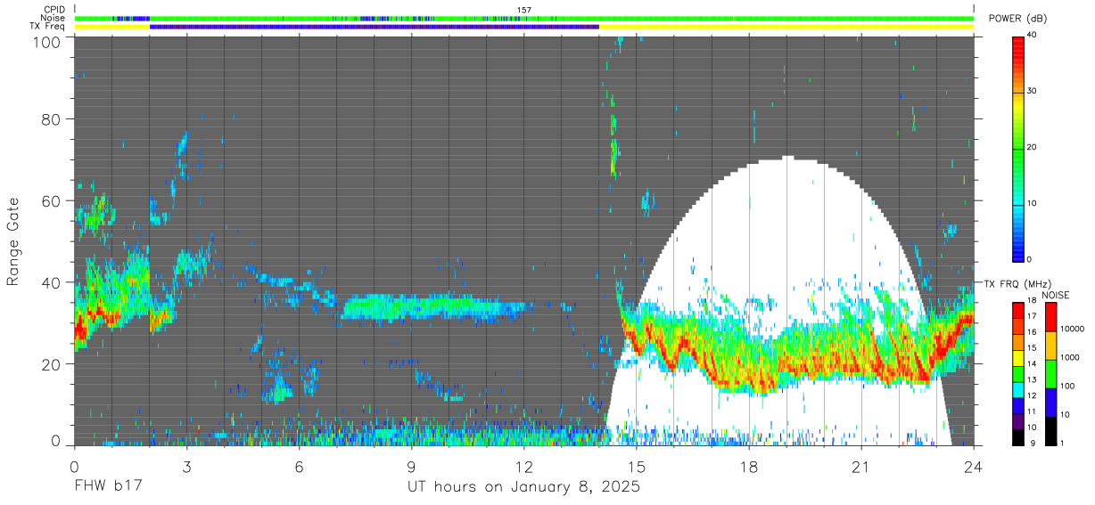
Task: Click the TX FRQ color scale bar
Action: coord(1018,373)
